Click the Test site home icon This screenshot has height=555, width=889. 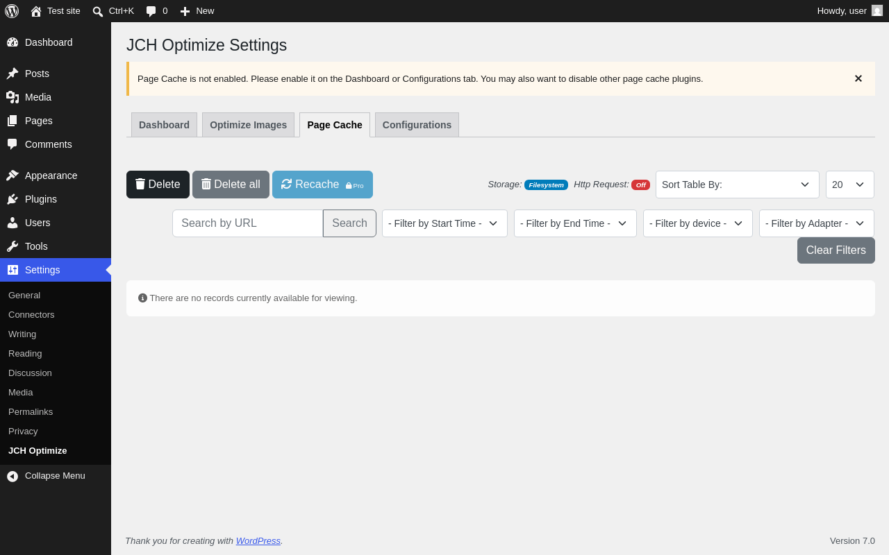pyautogui.click(x=36, y=11)
